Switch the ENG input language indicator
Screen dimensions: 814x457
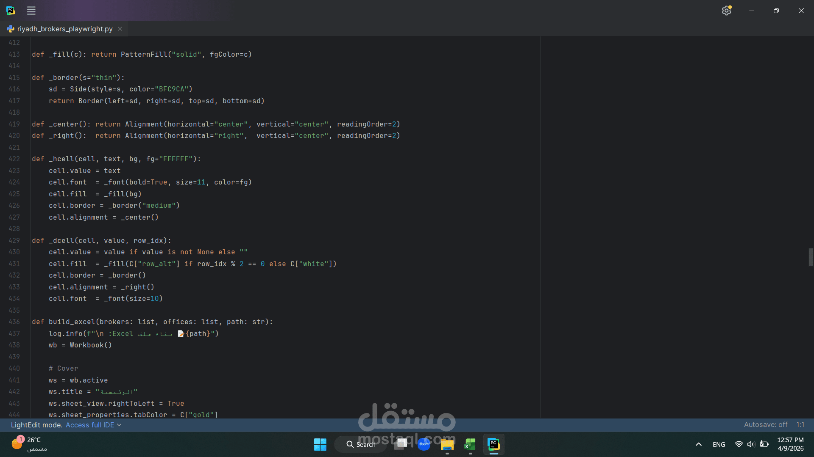719,444
